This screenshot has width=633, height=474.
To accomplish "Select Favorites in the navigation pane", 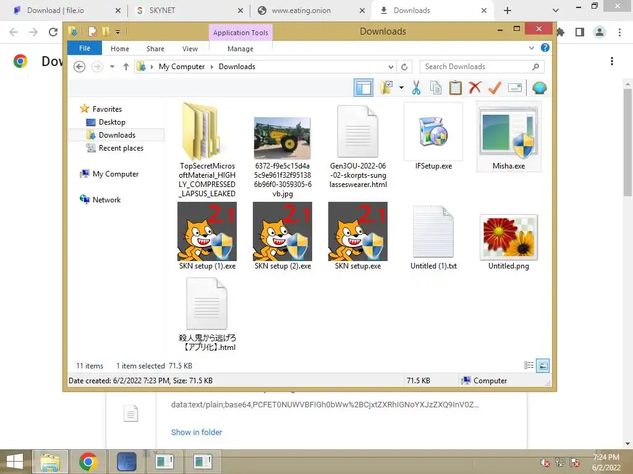I will 107,109.
